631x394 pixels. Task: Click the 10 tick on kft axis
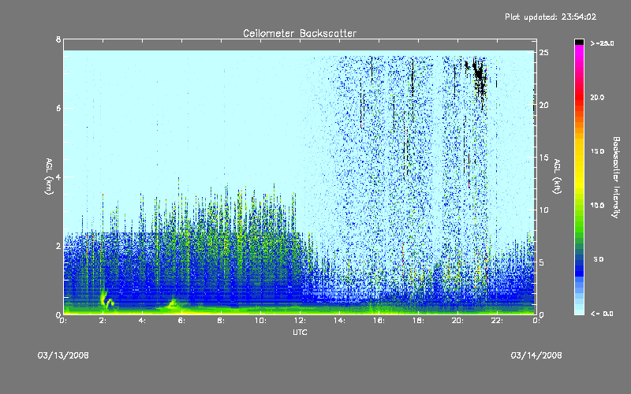[543, 210]
